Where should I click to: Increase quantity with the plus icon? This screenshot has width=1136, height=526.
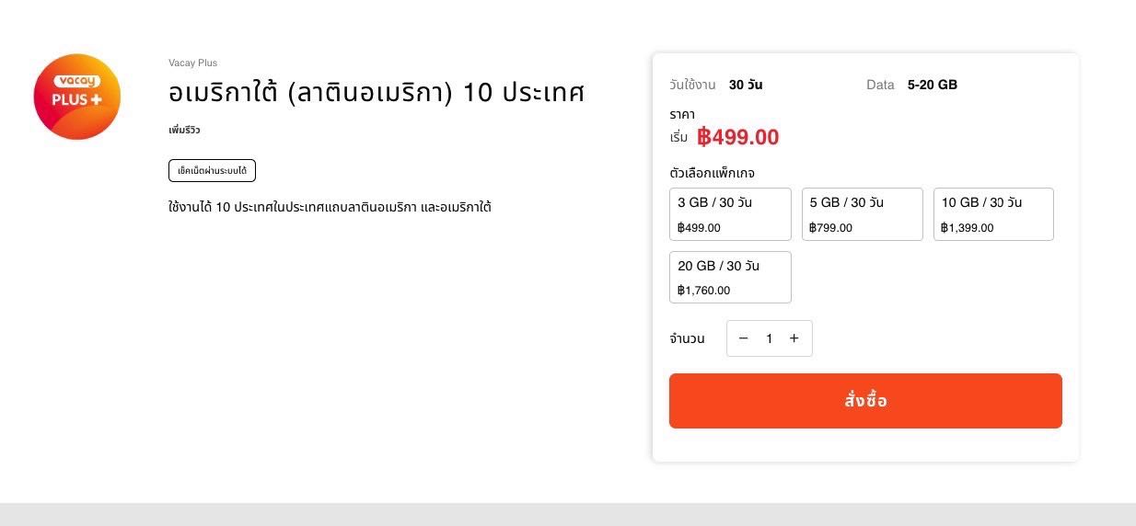tap(794, 338)
